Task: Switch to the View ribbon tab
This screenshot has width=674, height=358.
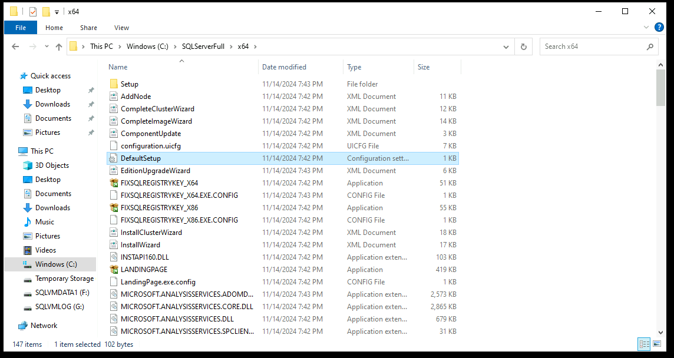Action: (121, 28)
